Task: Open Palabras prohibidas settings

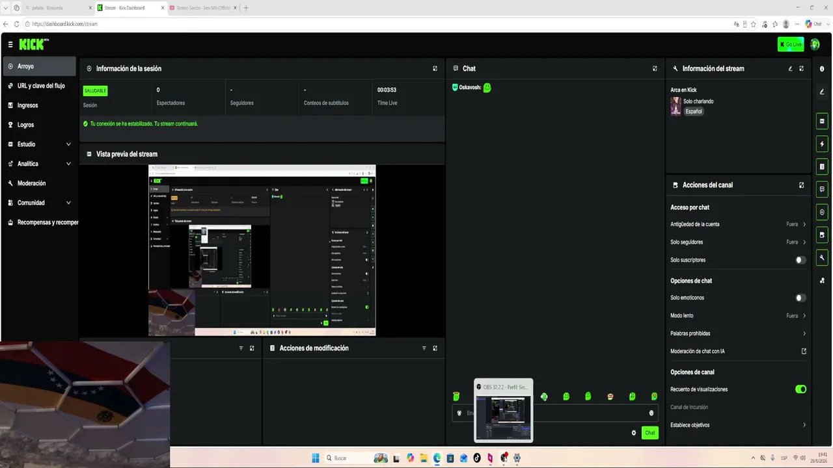Action: (739, 333)
